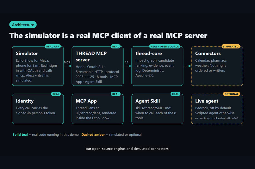Screen dimensions: 255x169
Task: Click the REAL badge on THREAD MCP server
Action: tap(115, 46)
